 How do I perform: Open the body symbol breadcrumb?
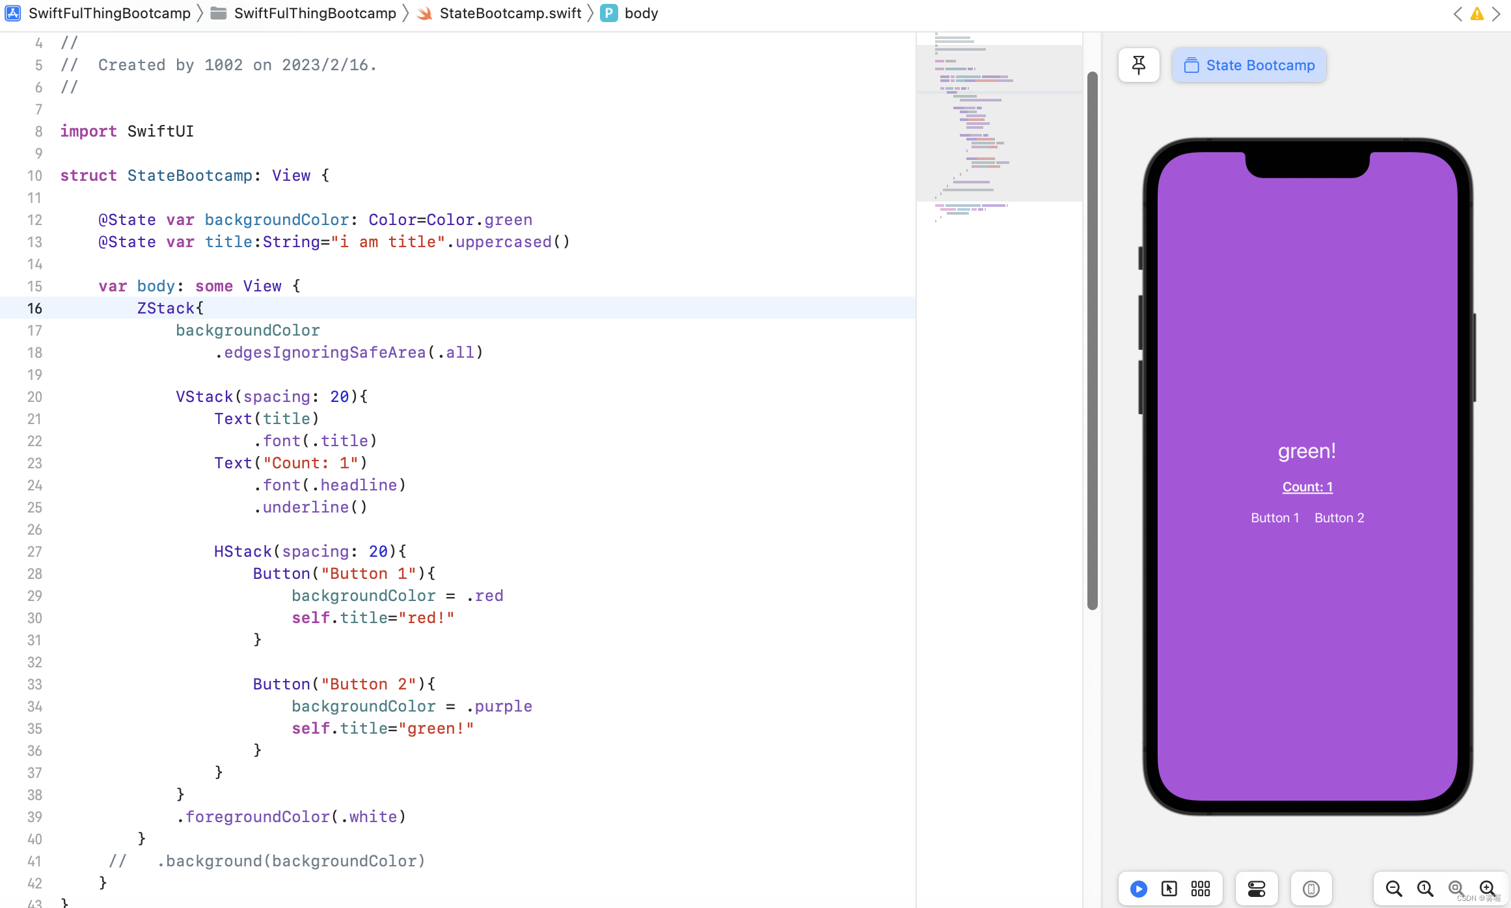(640, 14)
